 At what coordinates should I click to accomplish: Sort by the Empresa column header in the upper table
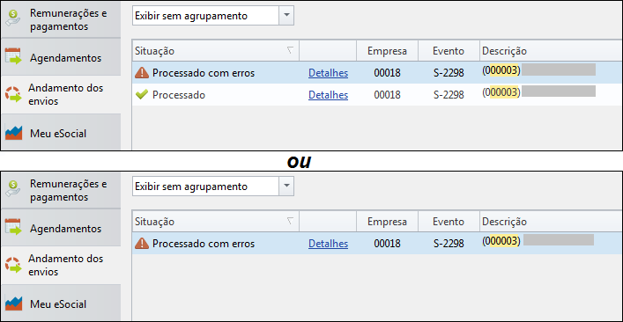tap(387, 51)
